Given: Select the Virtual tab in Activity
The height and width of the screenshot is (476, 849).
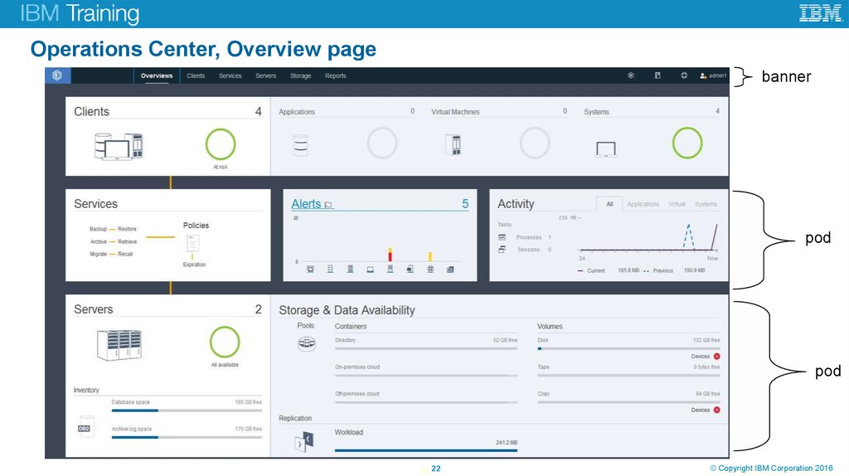Looking at the screenshot, I should [677, 204].
